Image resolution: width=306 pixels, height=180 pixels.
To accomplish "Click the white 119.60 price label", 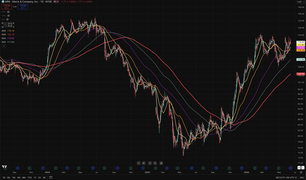I will click(301, 42).
